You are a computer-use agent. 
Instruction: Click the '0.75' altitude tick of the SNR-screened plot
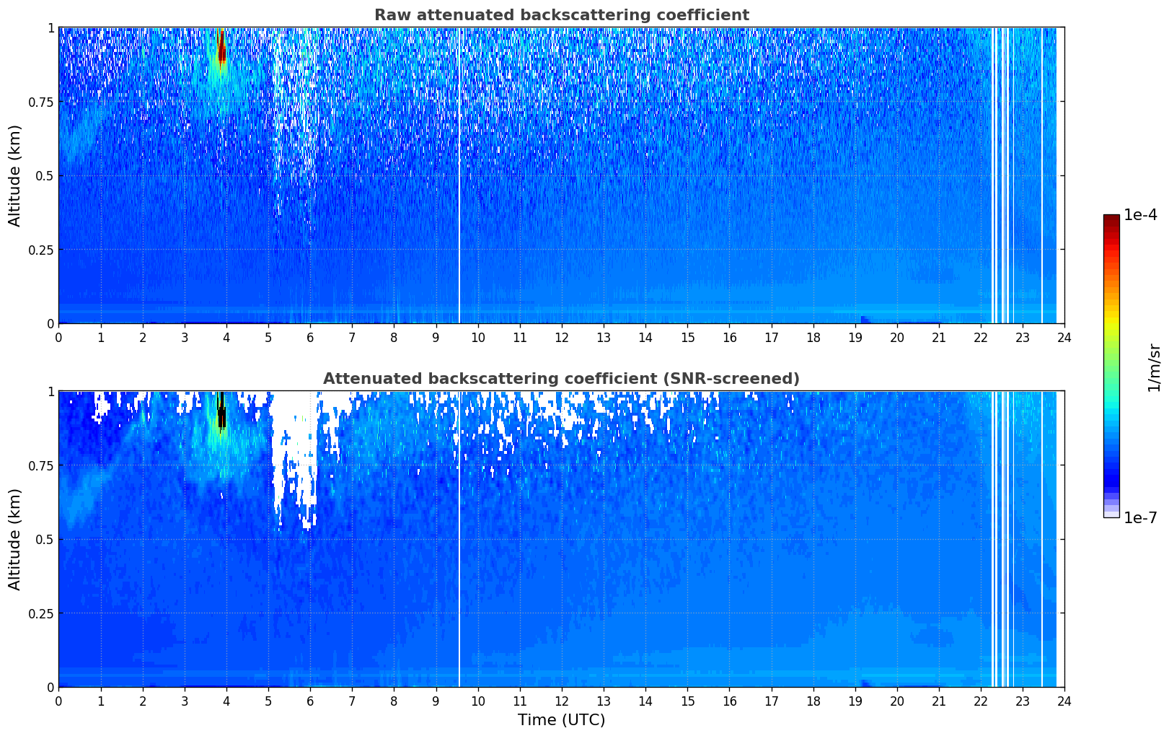42,466
